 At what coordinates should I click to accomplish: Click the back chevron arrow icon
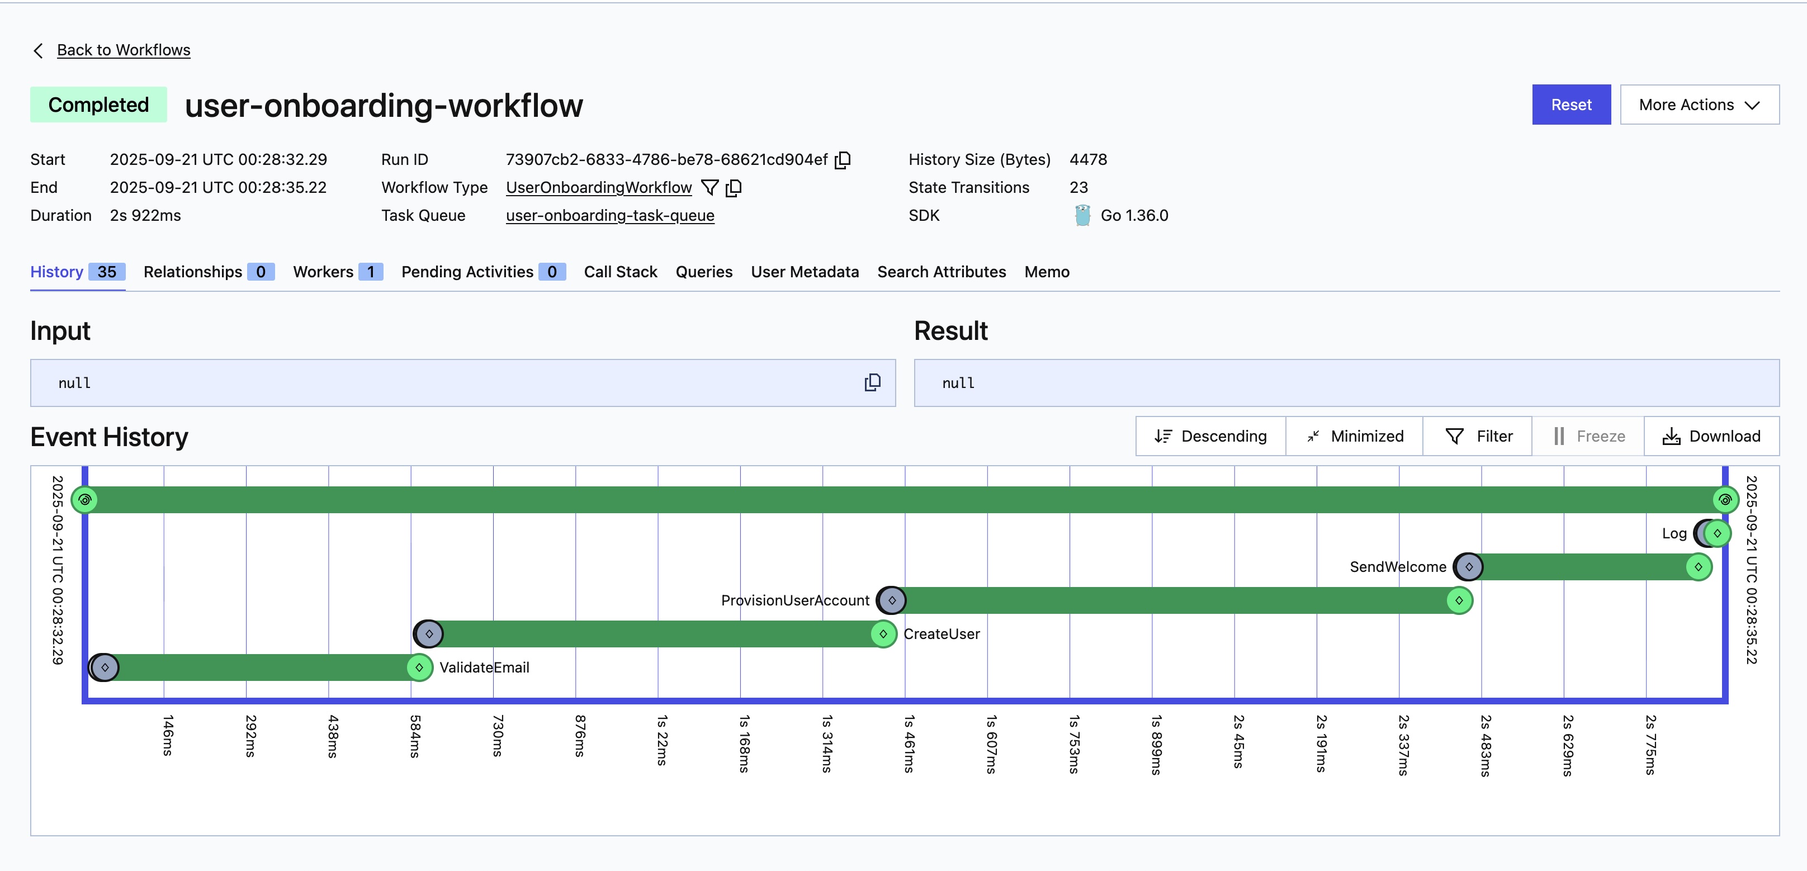click(x=39, y=50)
